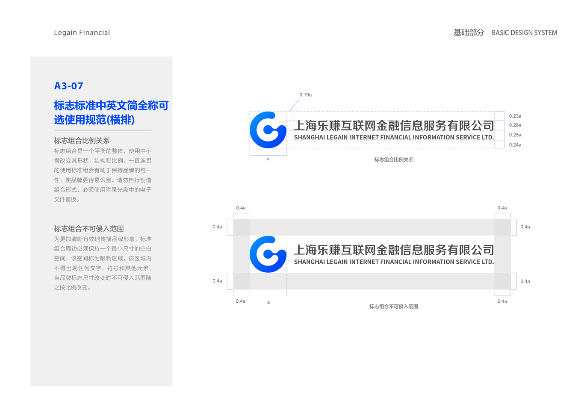Click the "0.23a" measurement label

click(515, 116)
